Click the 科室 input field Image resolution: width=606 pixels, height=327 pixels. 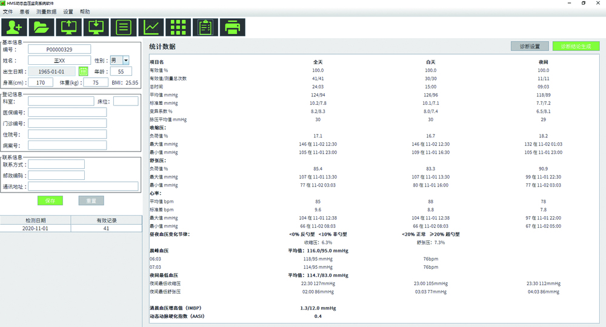(x=61, y=101)
